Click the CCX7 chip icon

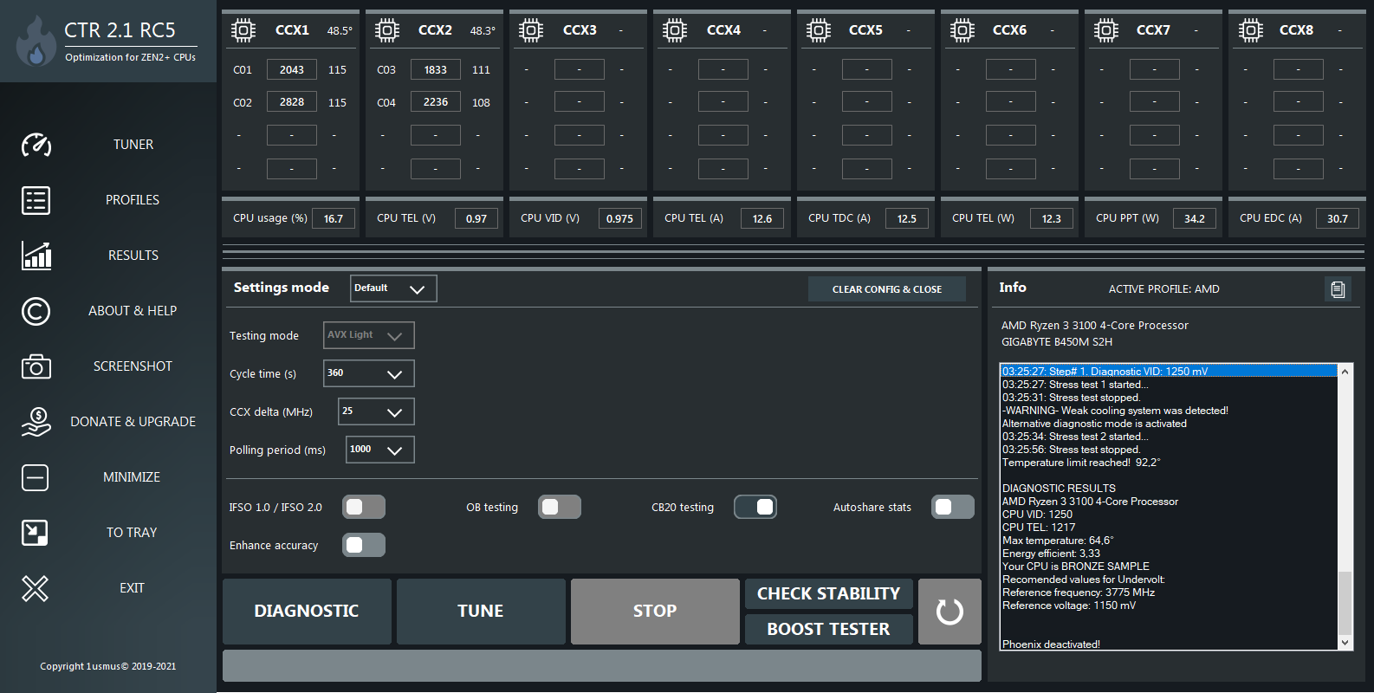click(x=1106, y=30)
